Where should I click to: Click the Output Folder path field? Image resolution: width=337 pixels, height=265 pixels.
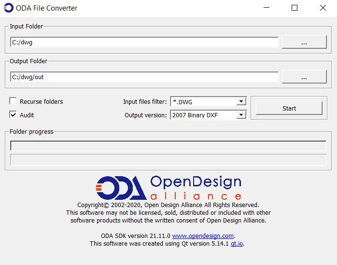[x=144, y=77]
